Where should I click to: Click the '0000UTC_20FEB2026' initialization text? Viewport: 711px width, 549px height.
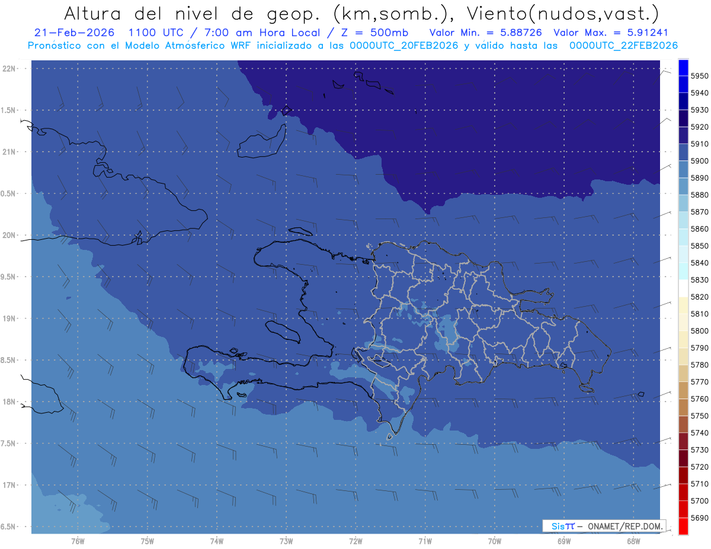pyautogui.click(x=403, y=45)
